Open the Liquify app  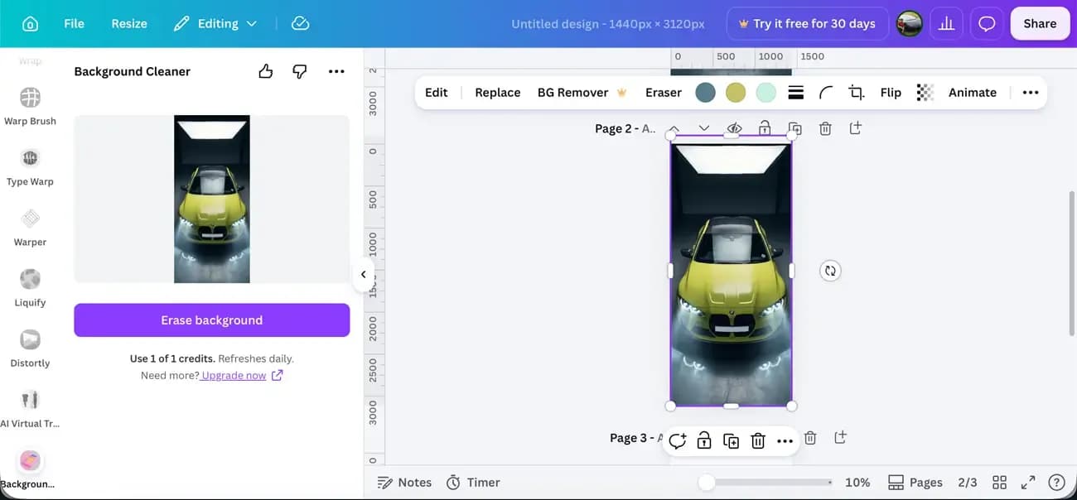30,287
